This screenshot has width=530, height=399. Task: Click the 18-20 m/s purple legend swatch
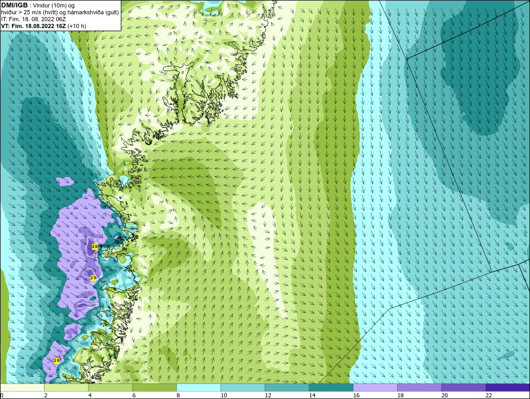pos(419,387)
